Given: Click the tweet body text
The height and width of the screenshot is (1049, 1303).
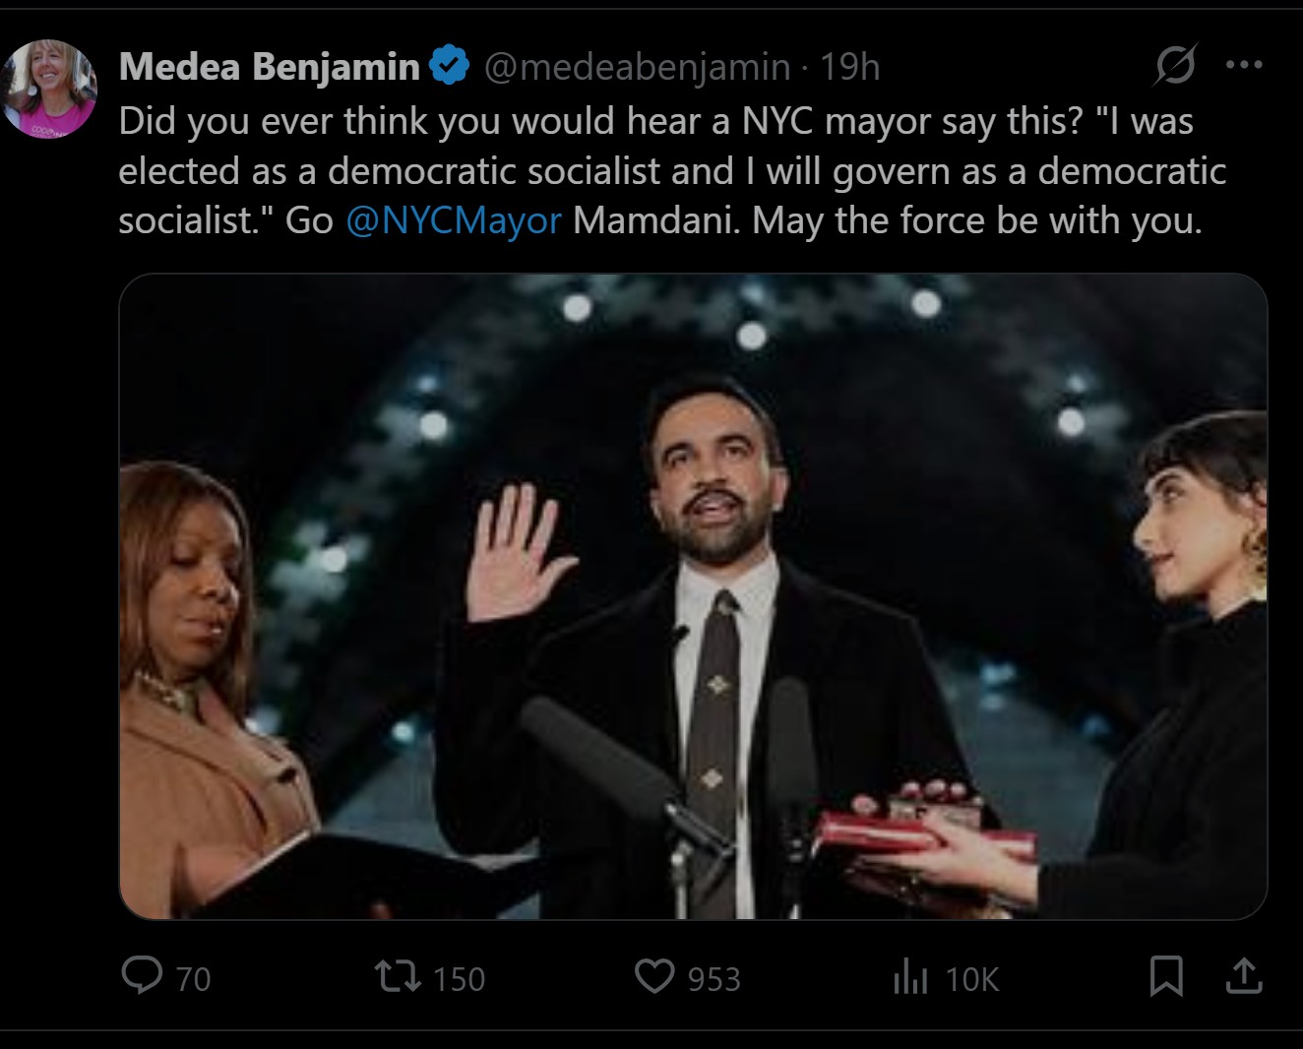Looking at the screenshot, I should (x=669, y=171).
